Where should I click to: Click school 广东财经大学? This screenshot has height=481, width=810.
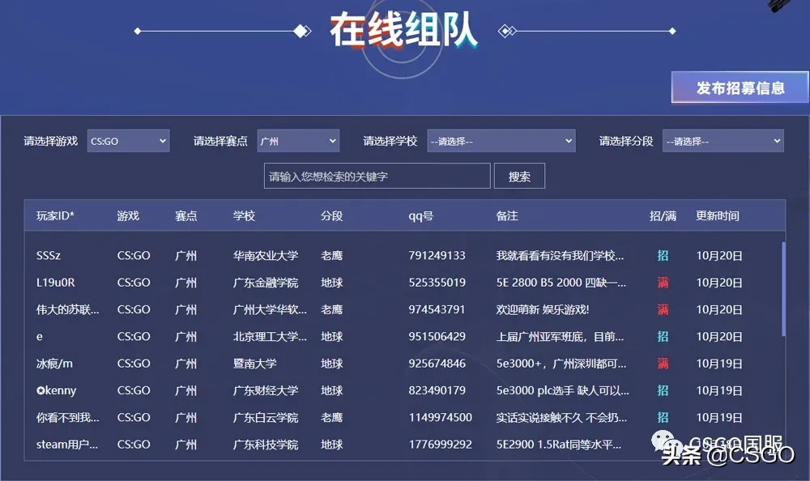click(266, 390)
